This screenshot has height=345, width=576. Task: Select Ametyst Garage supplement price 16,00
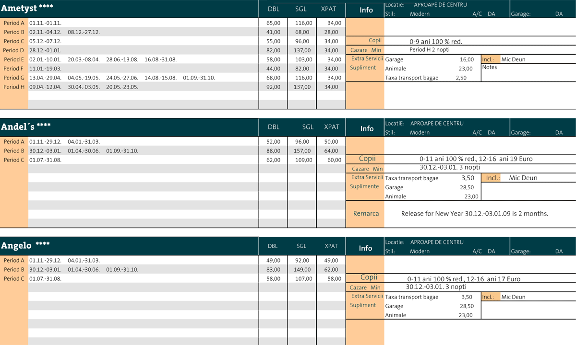[x=467, y=59]
